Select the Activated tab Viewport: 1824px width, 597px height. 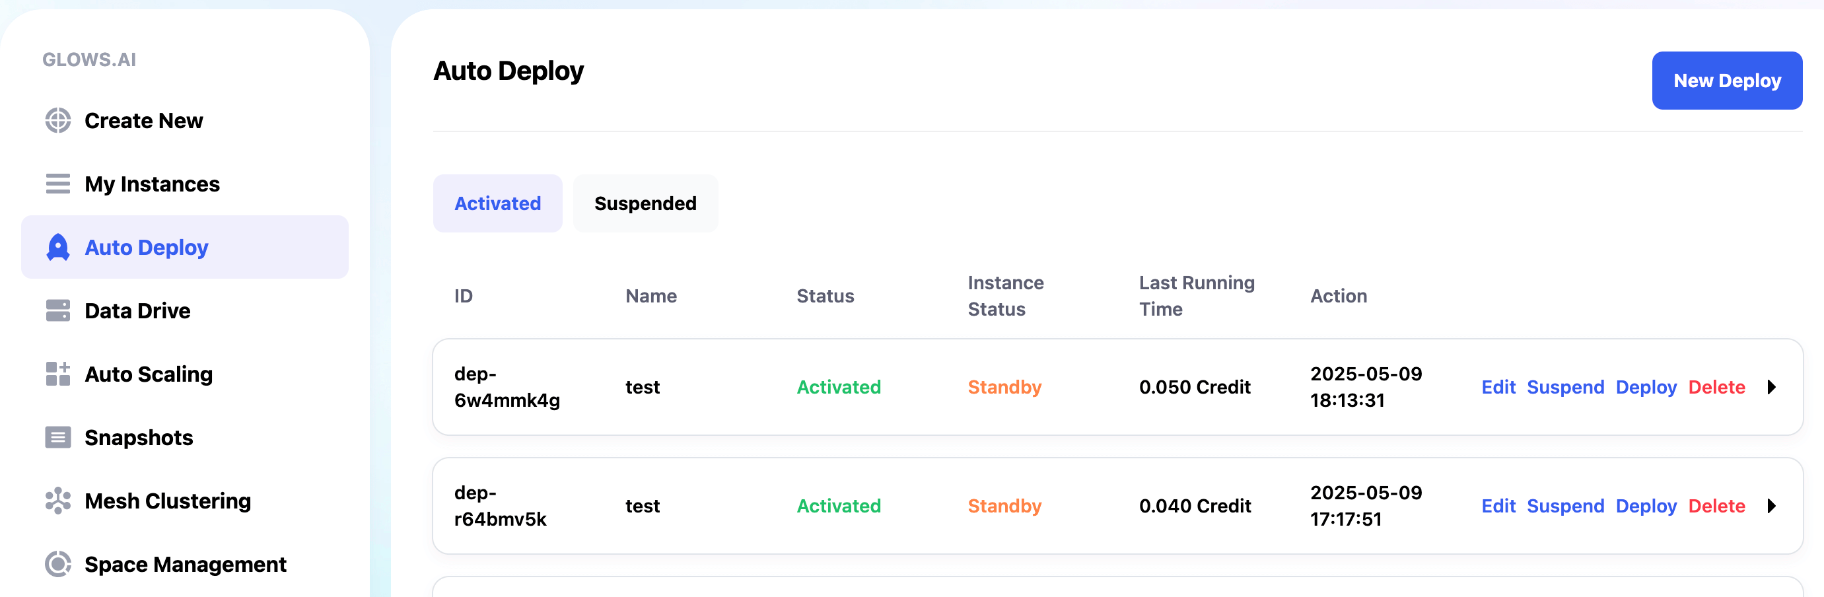497,204
